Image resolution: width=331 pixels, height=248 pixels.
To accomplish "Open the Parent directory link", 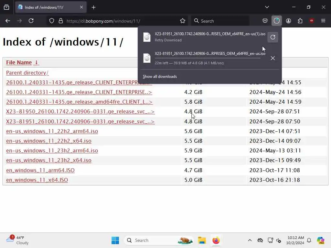I will (x=27, y=73).
